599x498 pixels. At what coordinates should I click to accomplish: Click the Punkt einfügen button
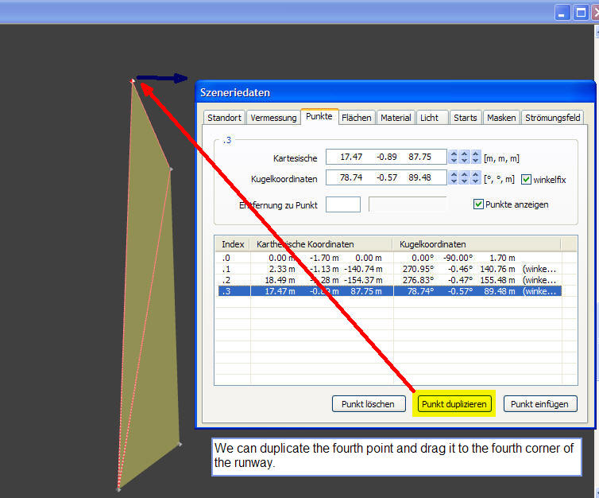point(539,404)
